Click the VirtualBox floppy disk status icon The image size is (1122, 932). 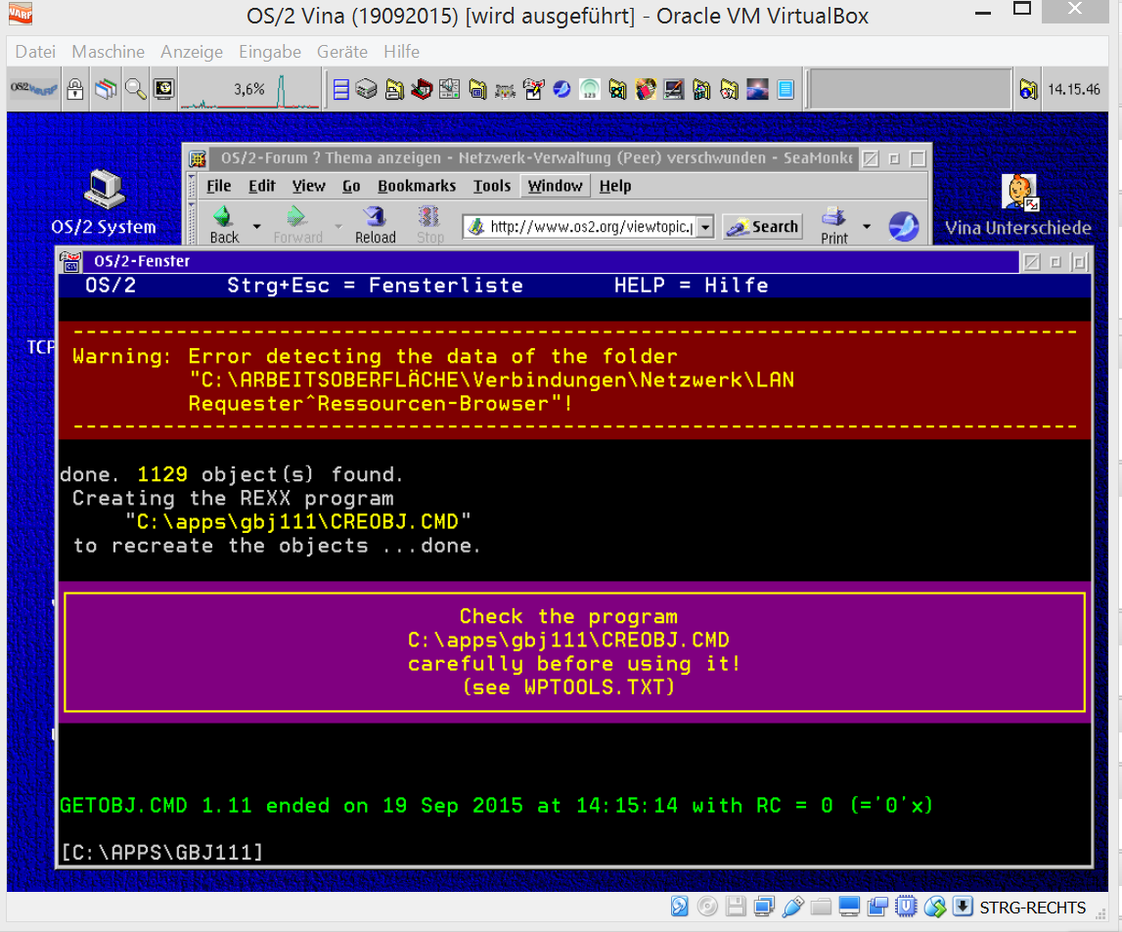[735, 907]
